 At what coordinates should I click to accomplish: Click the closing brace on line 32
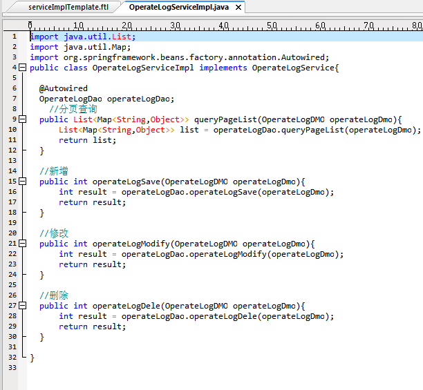click(x=32, y=358)
